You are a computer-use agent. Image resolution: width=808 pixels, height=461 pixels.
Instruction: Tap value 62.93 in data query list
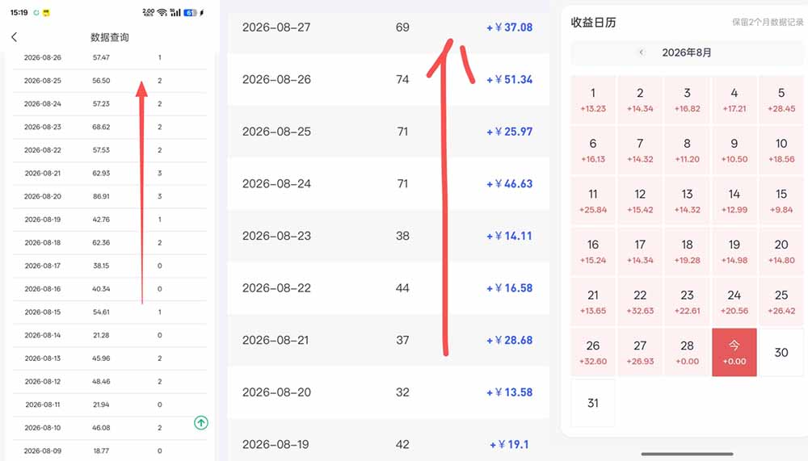click(101, 173)
